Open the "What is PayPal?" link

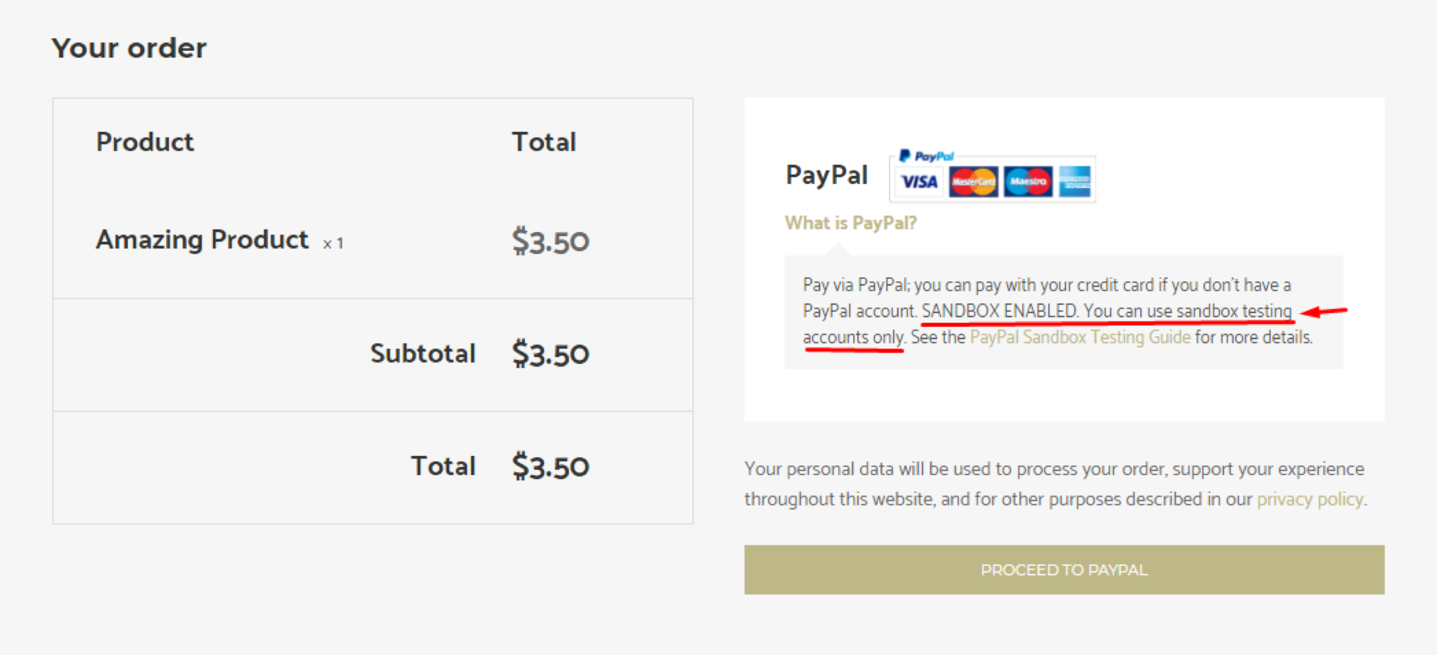pos(850,223)
